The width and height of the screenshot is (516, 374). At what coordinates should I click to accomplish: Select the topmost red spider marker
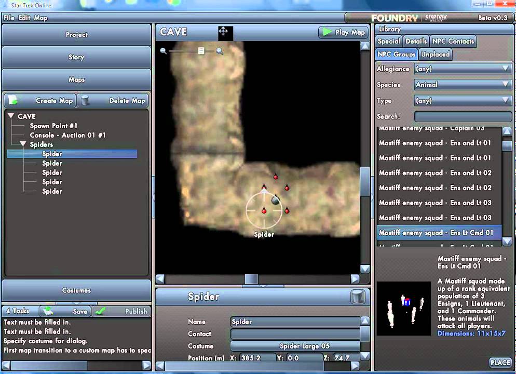(x=276, y=177)
